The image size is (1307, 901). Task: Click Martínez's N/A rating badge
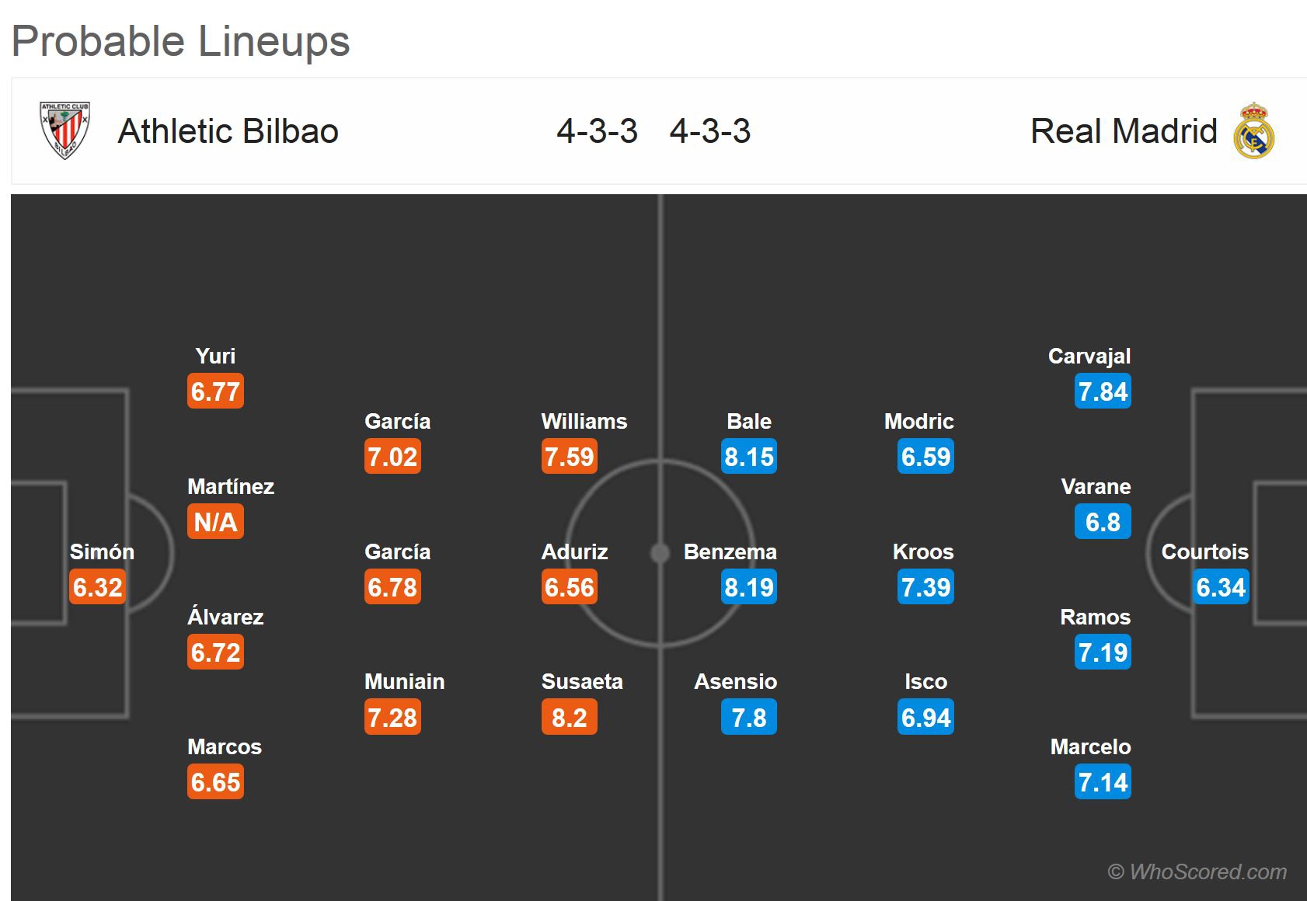point(215,522)
